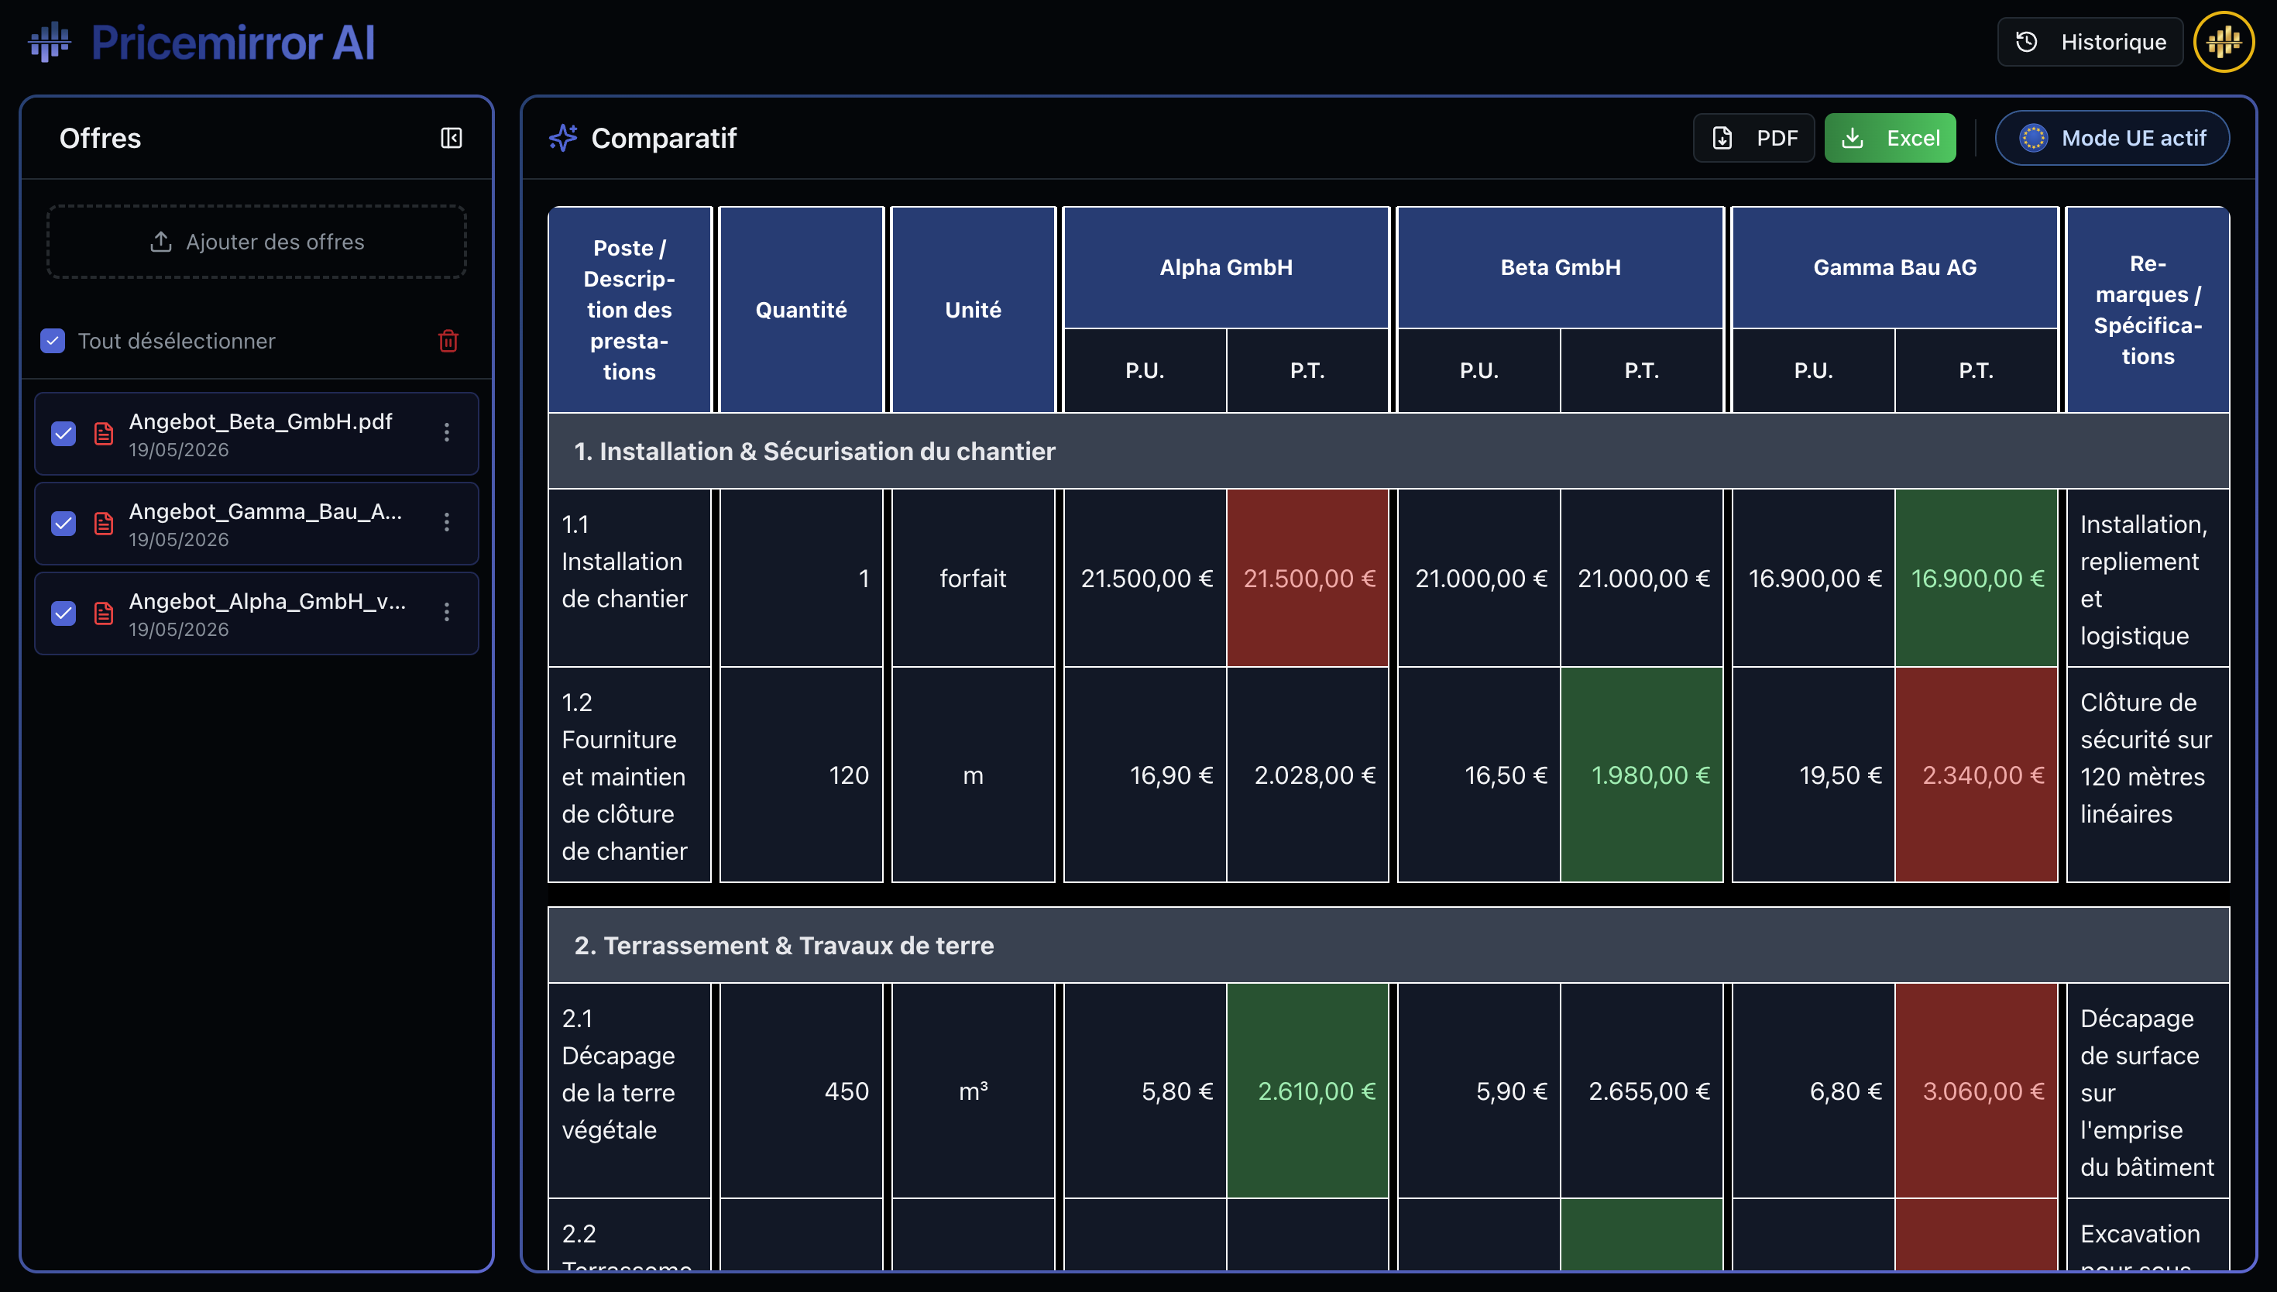Image resolution: width=2277 pixels, height=1292 pixels.
Task: Uncheck Angebot_Gamma_Bau_A... checkbox
Action: point(64,524)
